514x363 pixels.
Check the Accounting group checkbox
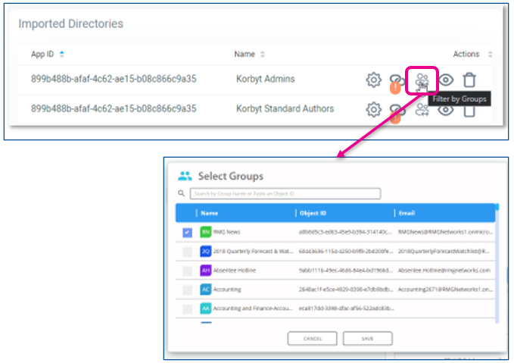tap(186, 289)
